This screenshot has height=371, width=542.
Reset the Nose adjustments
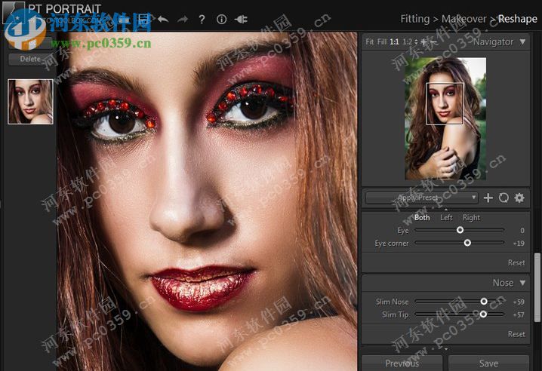point(516,334)
